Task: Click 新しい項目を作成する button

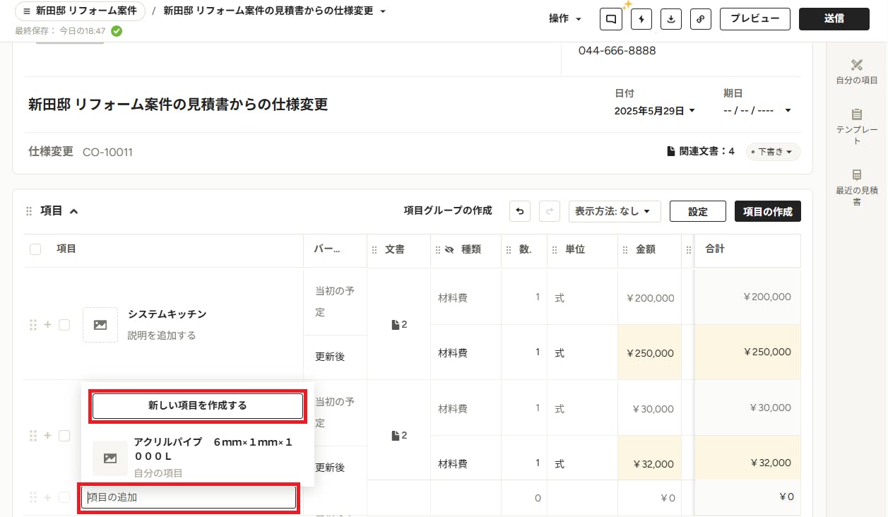Action: tap(198, 406)
